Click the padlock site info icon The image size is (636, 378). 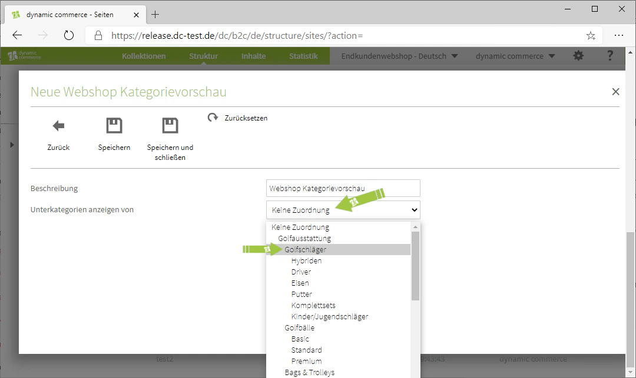98,36
